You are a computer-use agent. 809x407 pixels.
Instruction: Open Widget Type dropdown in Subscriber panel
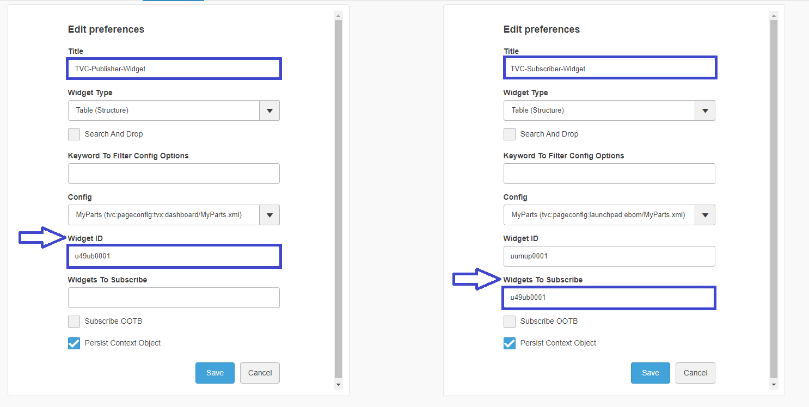(705, 110)
